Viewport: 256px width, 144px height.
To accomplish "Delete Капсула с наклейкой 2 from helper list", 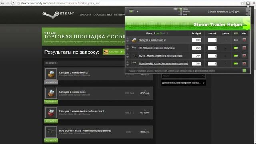I will (244, 40).
